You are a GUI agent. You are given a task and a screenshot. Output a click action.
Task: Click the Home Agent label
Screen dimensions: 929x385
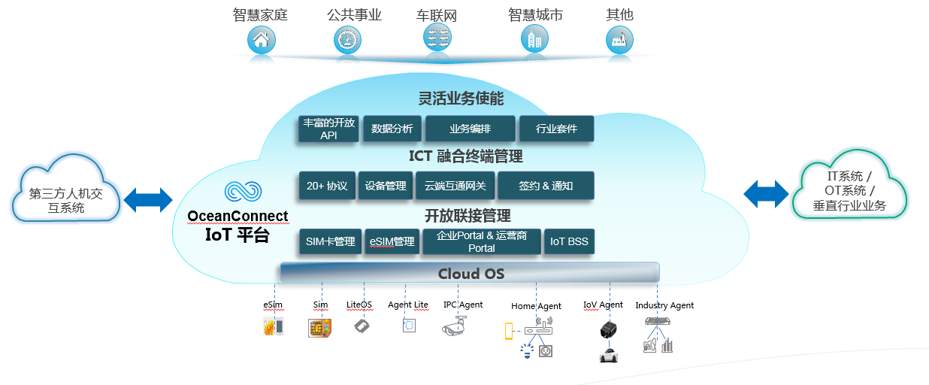pyautogui.click(x=536, y=306)
